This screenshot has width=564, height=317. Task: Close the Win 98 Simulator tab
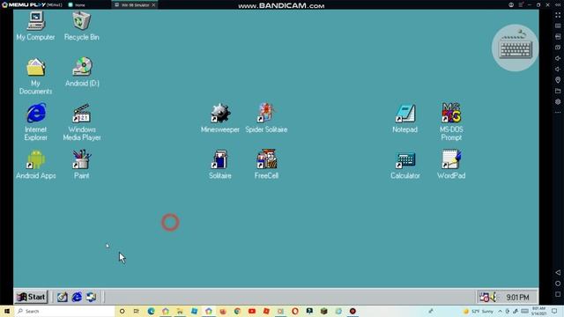click(x=153, y=5)
